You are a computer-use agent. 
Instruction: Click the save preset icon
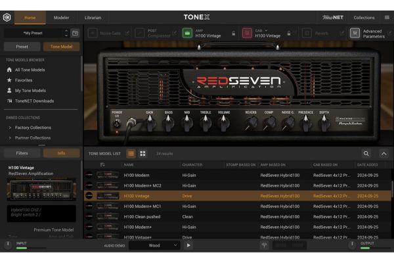pyautogui.click(x=75, y=32)
